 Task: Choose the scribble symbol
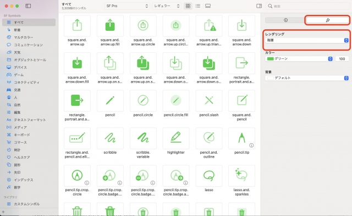click(x=110, y=138)
